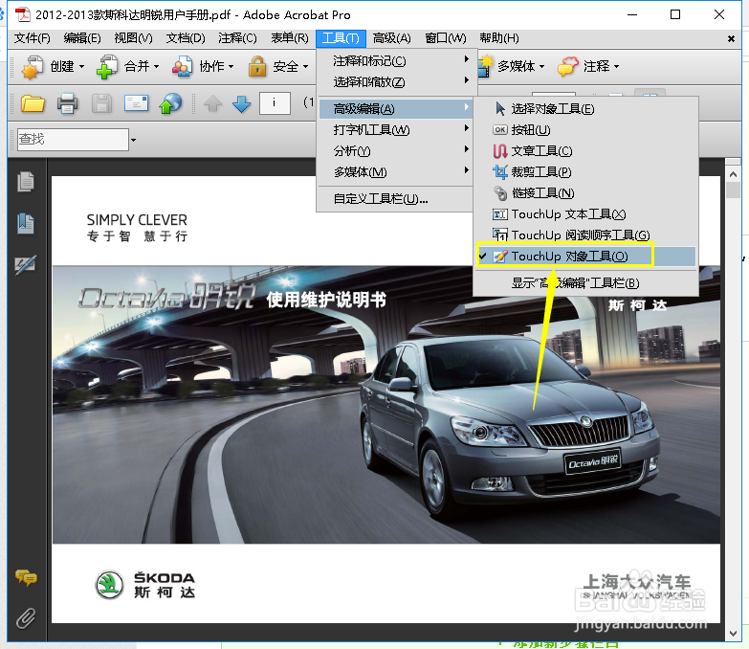The width and height of the screenshot is (749, 649).
Task: Choose Link Tool (链接工具)
Action: pyautogui.click(x=585, y=193)
